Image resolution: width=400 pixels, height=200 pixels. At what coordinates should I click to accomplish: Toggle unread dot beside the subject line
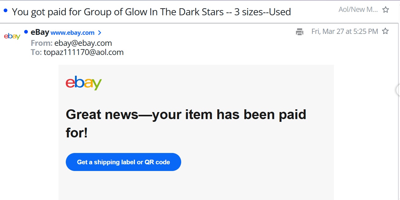6,11
